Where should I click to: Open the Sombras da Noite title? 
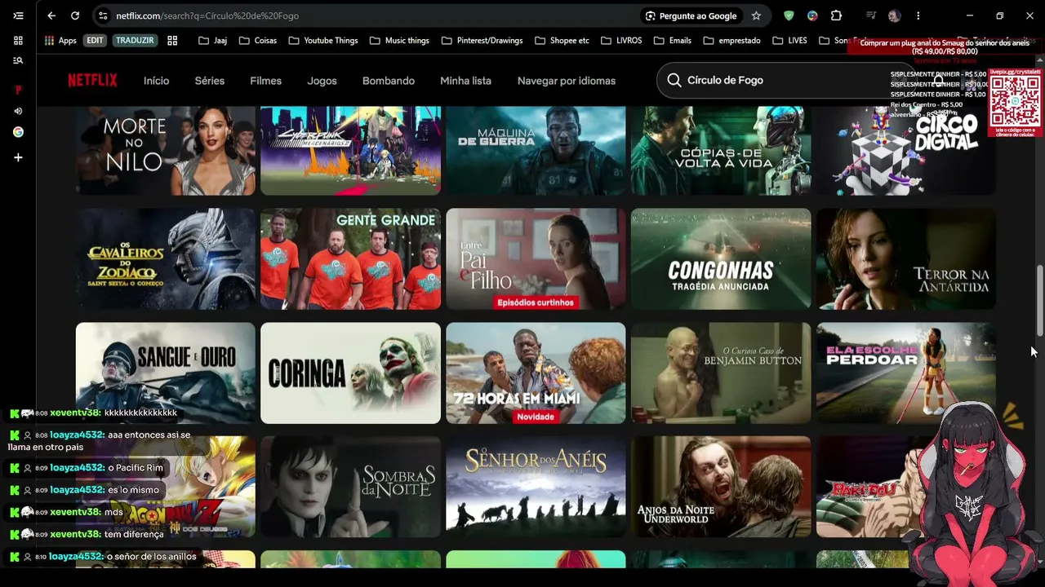(x=350, y=487)
